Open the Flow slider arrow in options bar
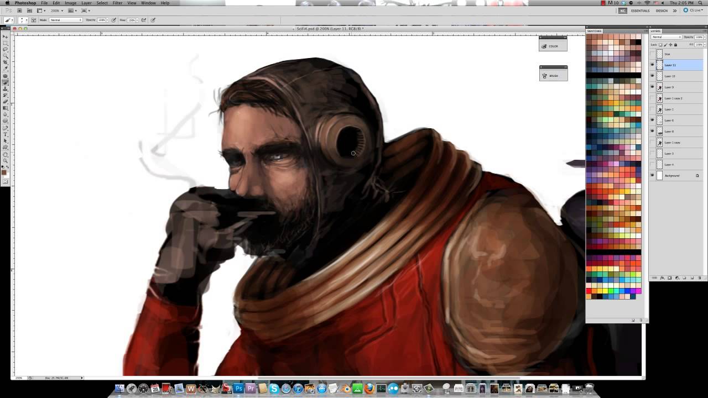 tap(137, 20)
